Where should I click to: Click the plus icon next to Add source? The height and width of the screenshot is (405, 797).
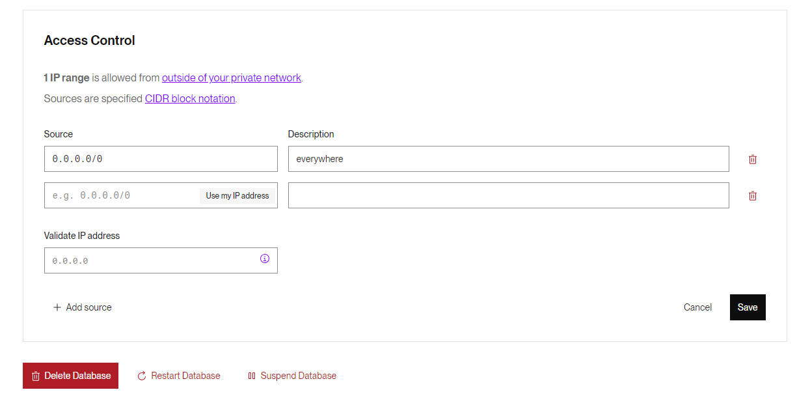[x=57, y=307]
